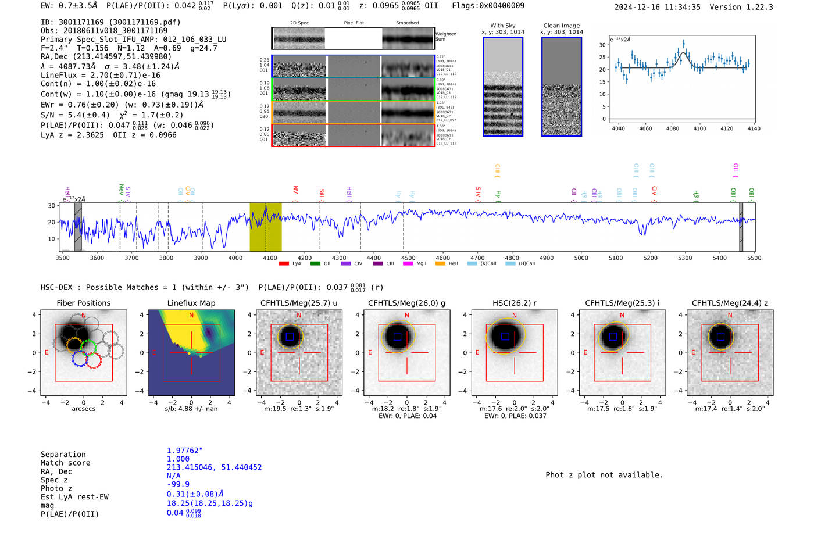Click the yellow highlighted band in spectrum
The image size is (814, 554).
(x=266, y=227)
